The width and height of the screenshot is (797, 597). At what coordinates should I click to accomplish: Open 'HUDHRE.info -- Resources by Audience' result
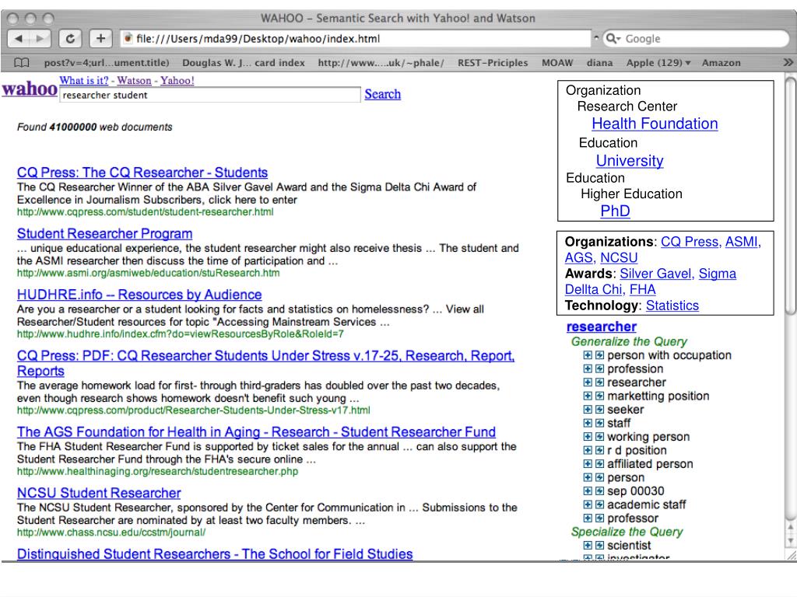point(139,295)
